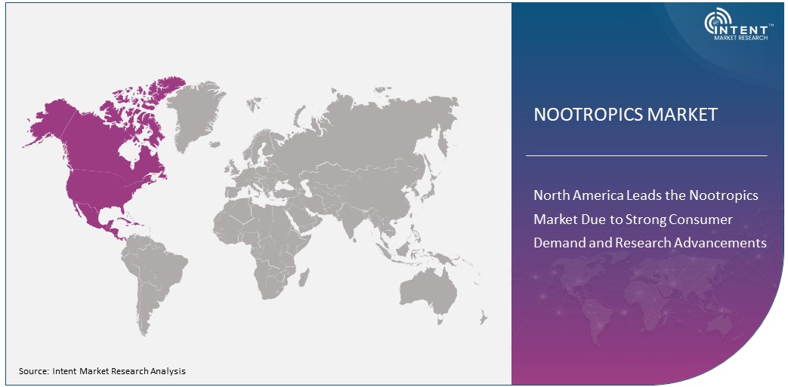788x387 pixels.
Task: Click the 'NOOTROPICS MARKET' title
Action: 625,115
